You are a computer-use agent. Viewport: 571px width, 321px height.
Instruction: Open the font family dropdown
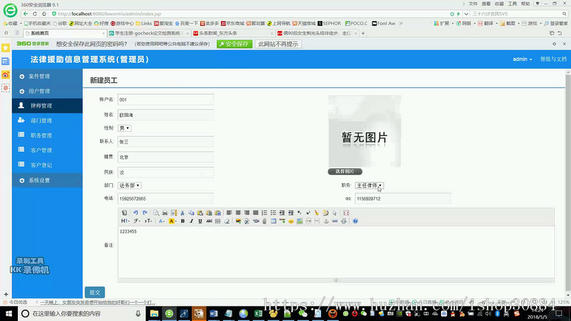point(137,221)
